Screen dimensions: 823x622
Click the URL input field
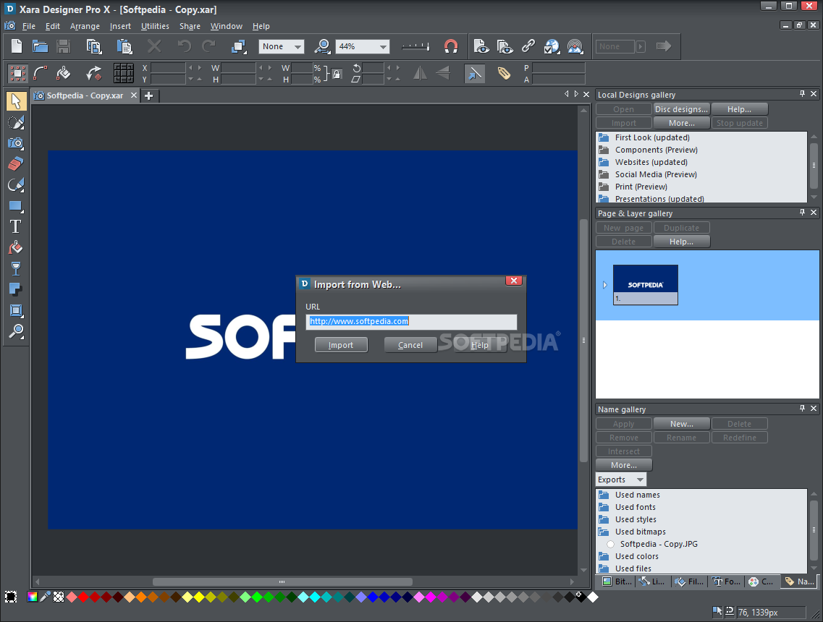coord(411,322)
